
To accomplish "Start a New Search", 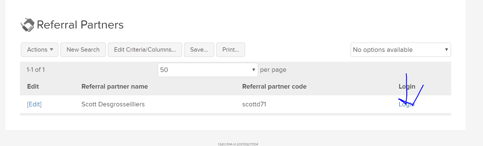I will (x=83, y=50).
